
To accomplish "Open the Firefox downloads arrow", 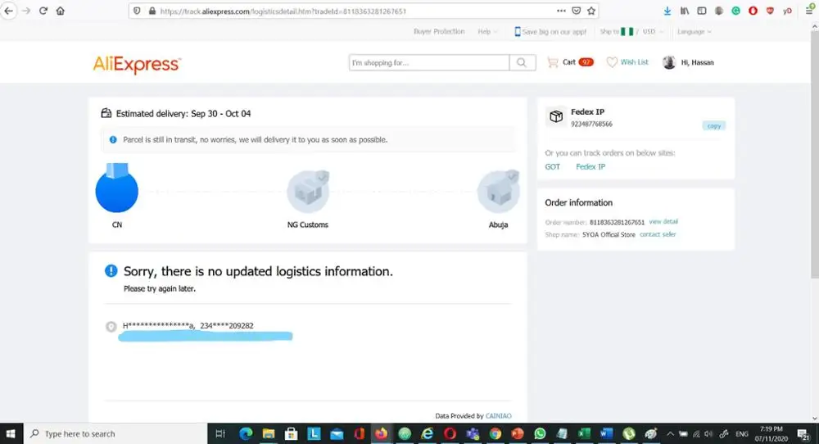I will point(667,11).
